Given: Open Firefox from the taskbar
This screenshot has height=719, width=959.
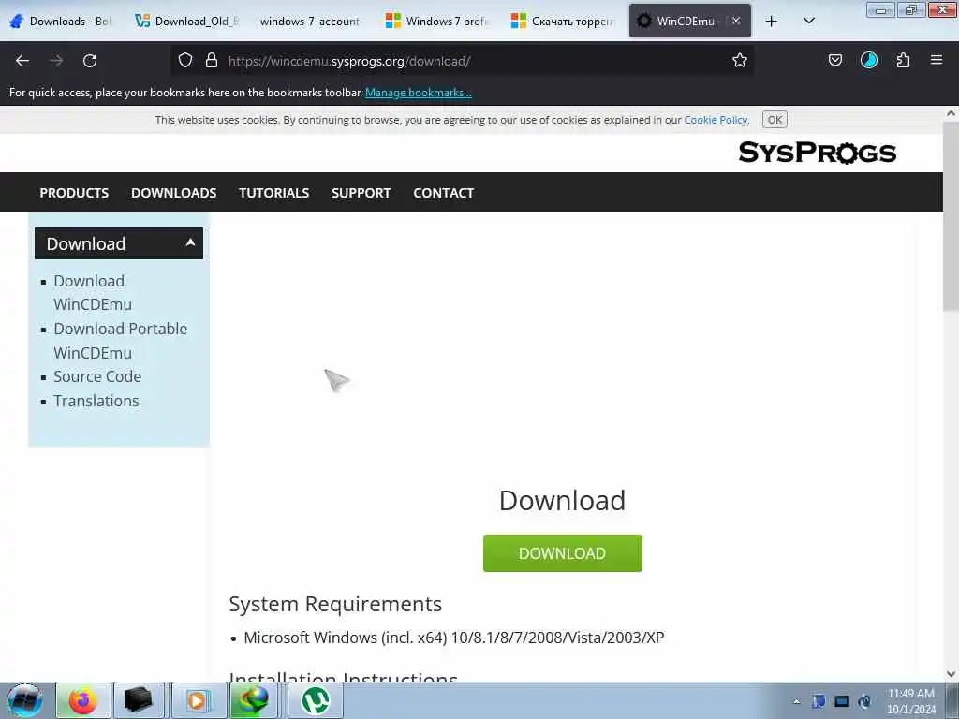Looking at the screenshot, I should pos(83,700).
